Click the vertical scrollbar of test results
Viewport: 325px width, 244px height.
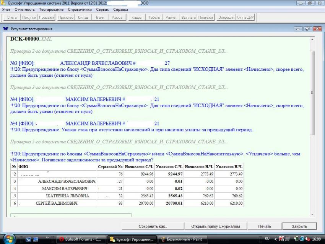(312, 92)
